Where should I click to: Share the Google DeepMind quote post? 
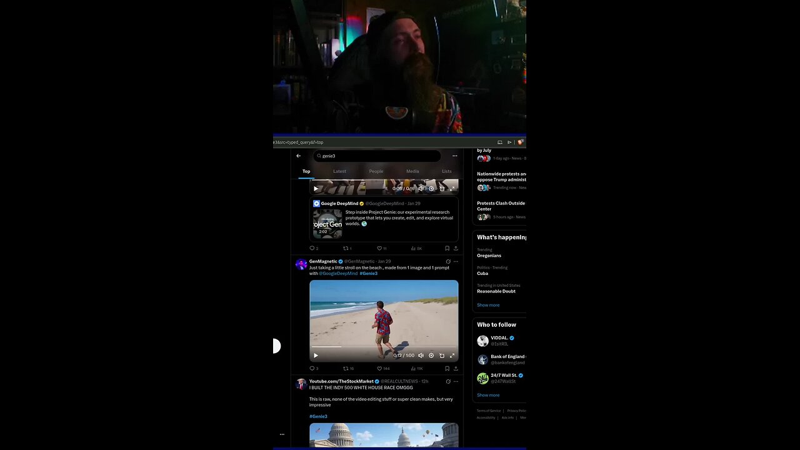(x=456, y=248)
